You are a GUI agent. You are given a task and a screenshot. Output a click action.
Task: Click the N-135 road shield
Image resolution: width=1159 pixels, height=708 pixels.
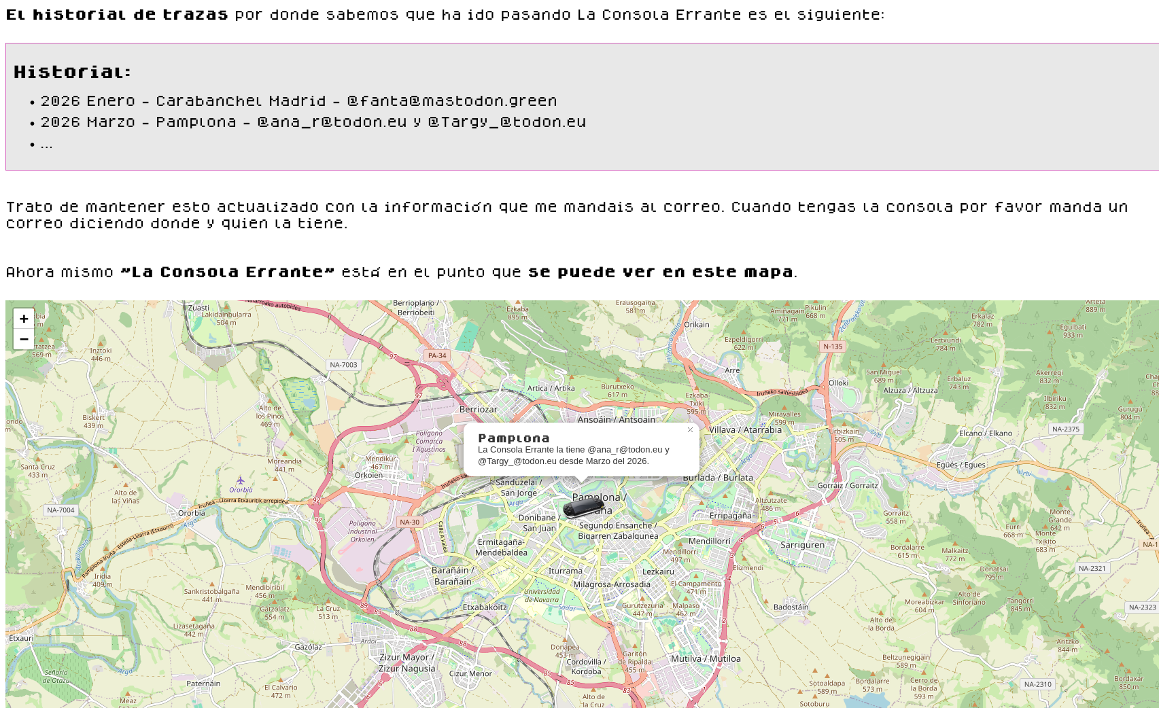(x=833, y=347)
